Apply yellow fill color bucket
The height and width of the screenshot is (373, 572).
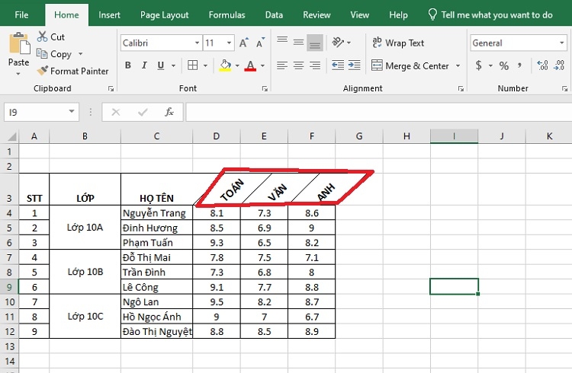[225, 65]
